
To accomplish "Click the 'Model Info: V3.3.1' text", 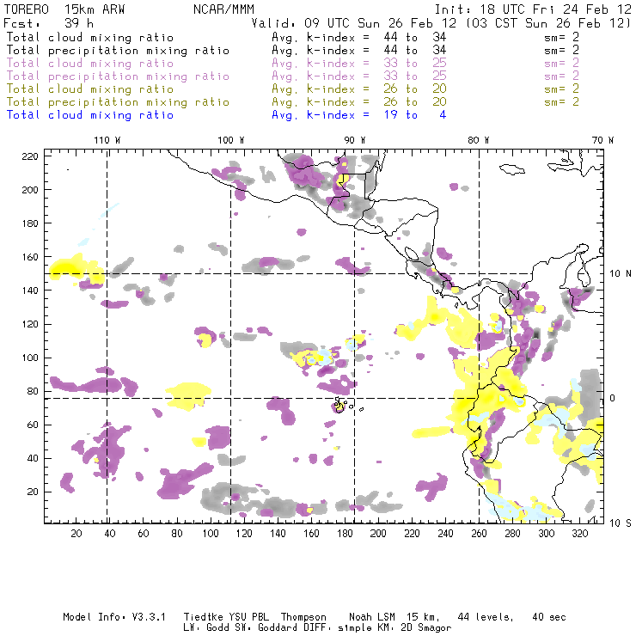I will pos(114,617).
